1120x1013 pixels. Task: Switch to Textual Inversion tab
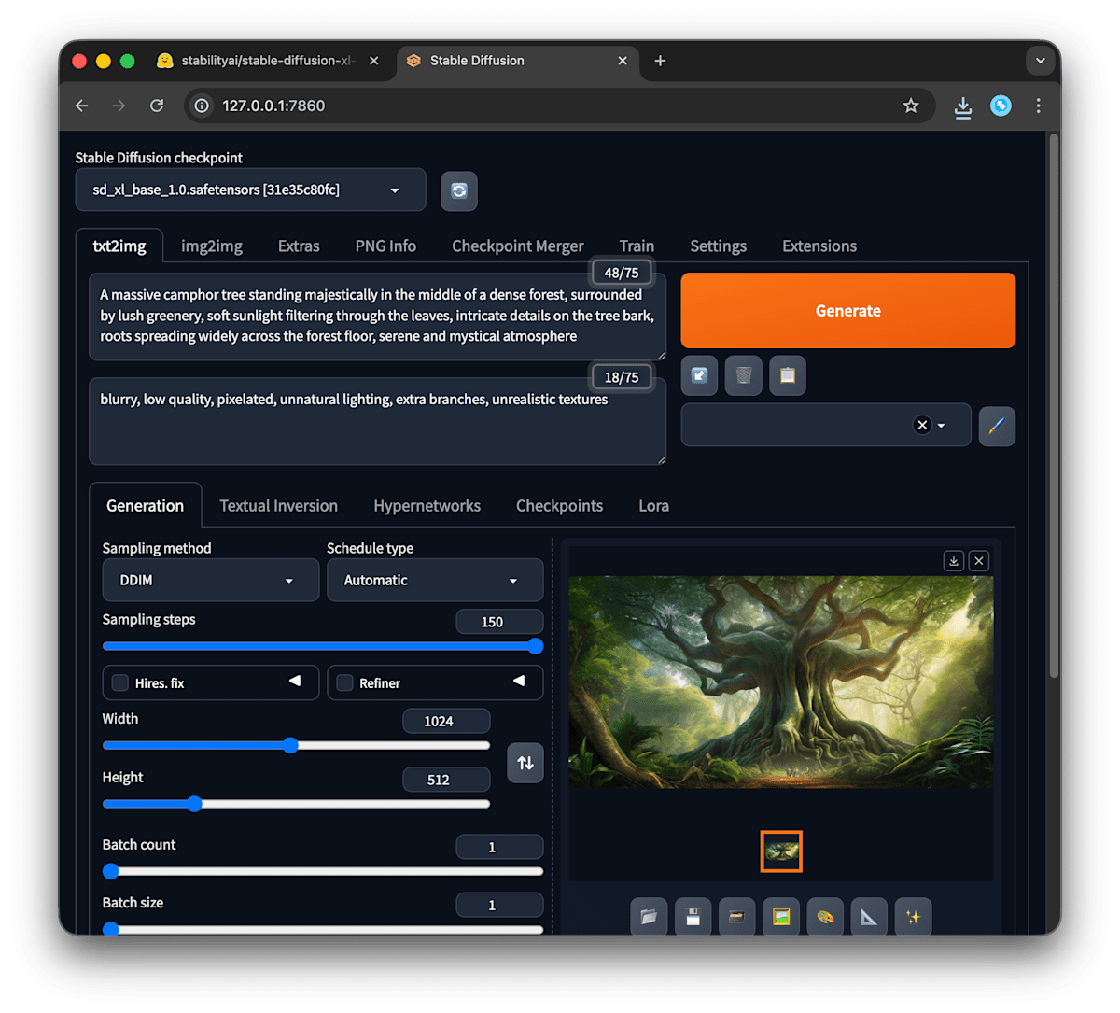click(x=278, y=505)
